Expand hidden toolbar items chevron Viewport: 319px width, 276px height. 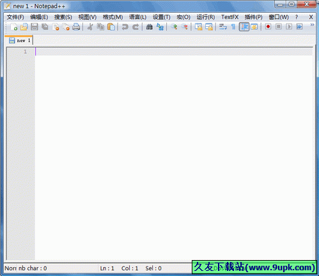coord(312,25)
